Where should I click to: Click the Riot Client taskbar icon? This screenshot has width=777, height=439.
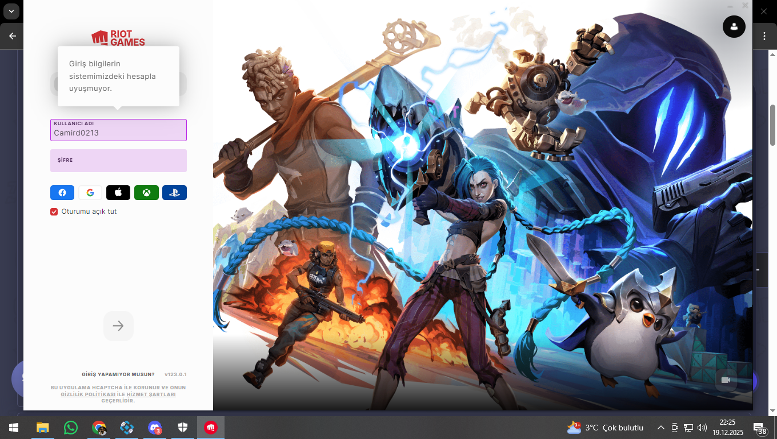211,428
